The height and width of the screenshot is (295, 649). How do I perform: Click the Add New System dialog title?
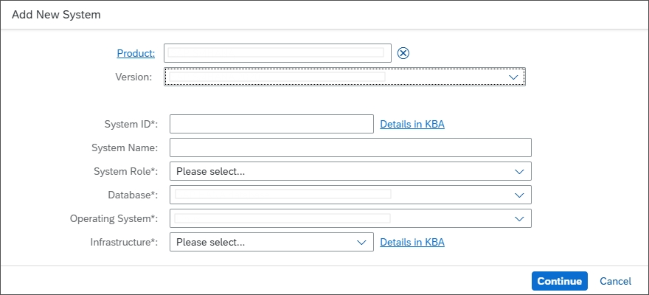[56, 14]
